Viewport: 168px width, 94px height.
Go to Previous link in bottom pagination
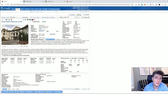84,89
